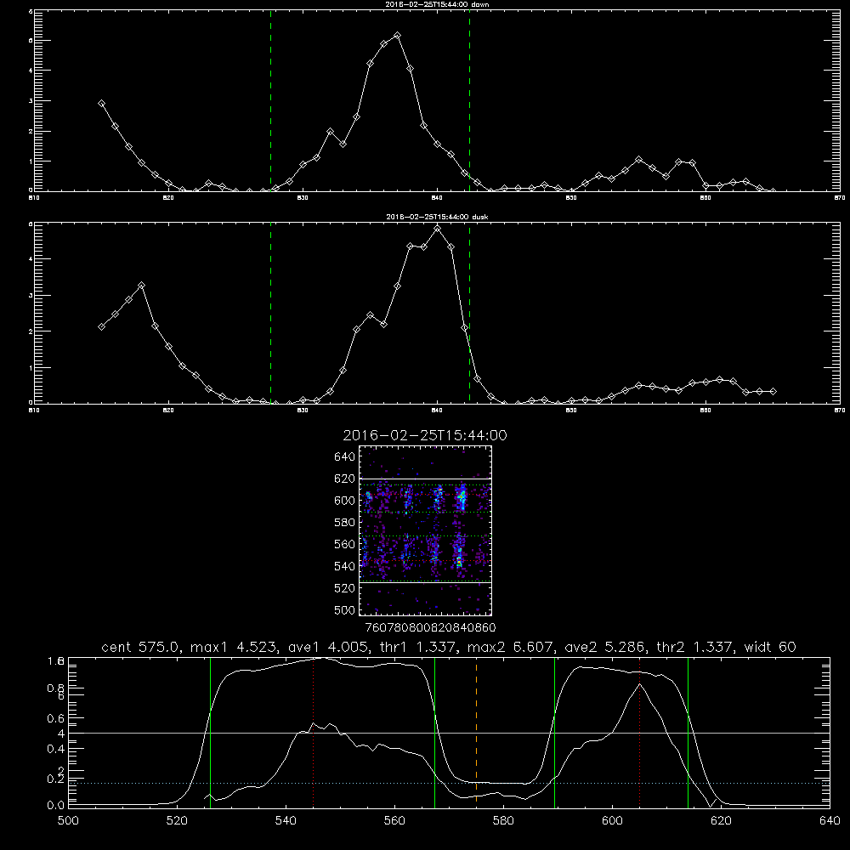The height and width of the screenshot is (850, 850).
Task: Select the 'ave1 4.005' statistic text
Action: pyautogui.click(x=327, y=647)
